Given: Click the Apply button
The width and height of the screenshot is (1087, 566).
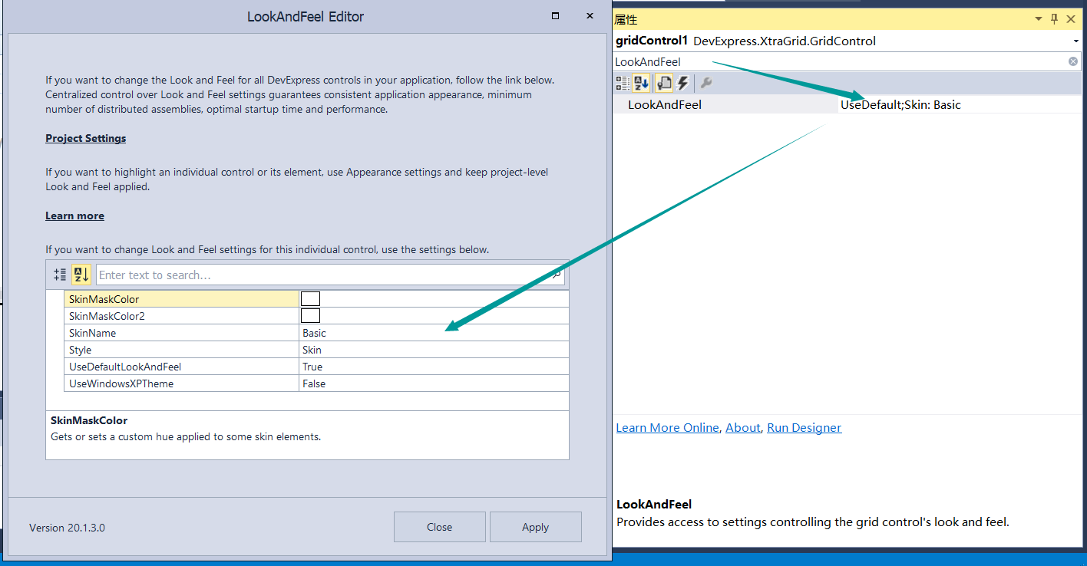Looking at the screenshot, I should tap(535, 527).
